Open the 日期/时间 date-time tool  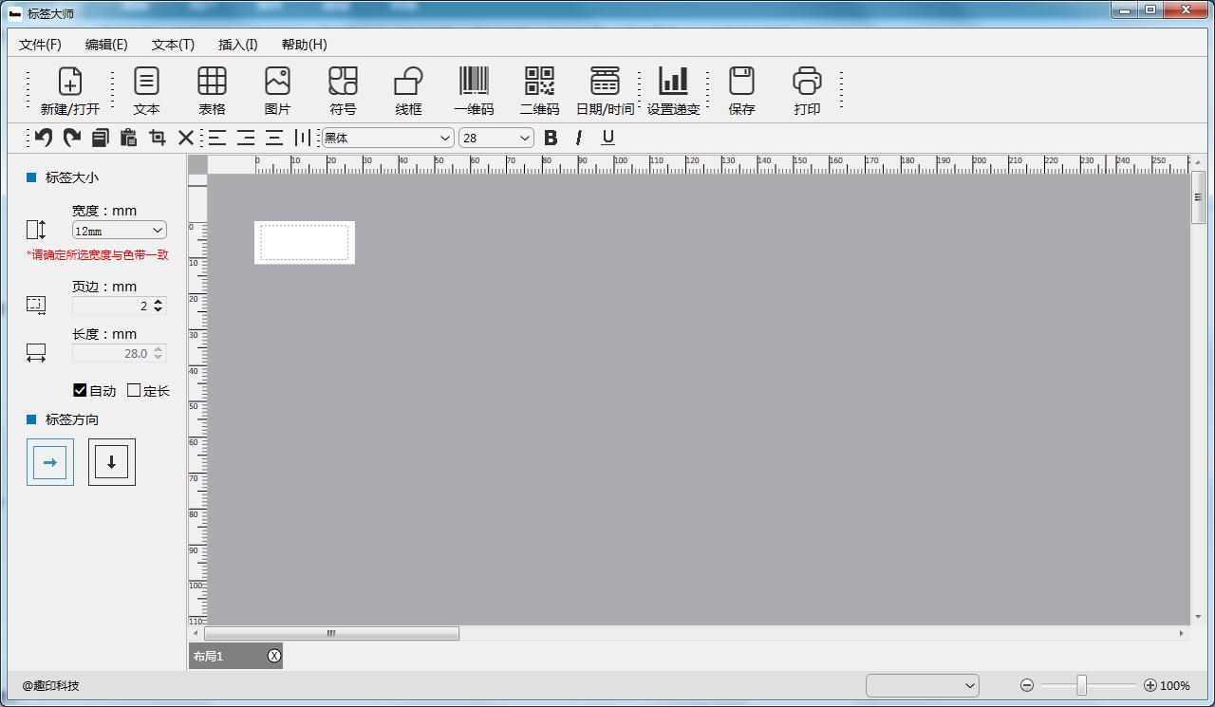[x=605, y=82]
